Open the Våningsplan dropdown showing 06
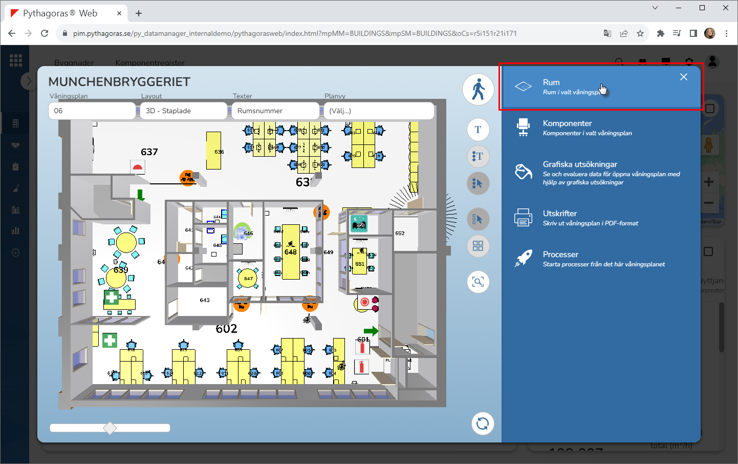Viewport: 738px width, 464px height. coord(92,111)
